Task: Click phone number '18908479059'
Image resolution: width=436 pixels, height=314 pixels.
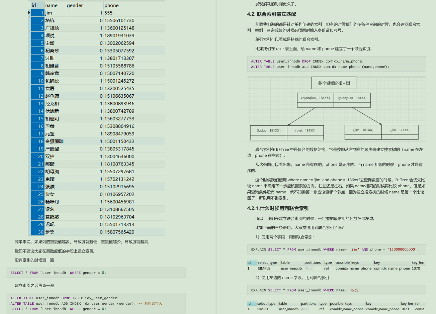Action: tap(119, 134)
